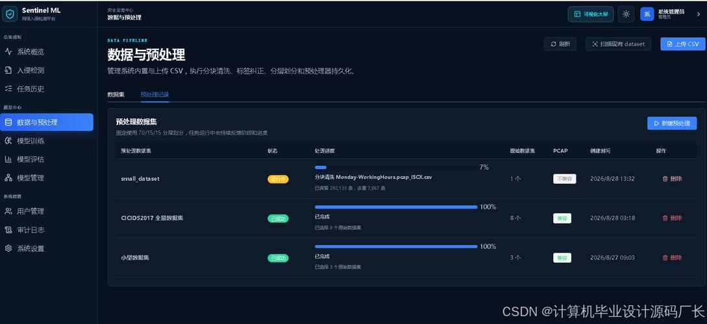Image resolution: width=707 pixels, height=324 pixels.
Task: Click the small_dataset row name
Action: pos(140,179)
